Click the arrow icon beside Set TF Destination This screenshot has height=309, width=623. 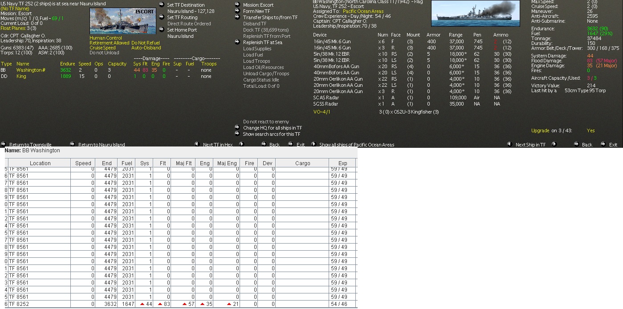point(162,4)
